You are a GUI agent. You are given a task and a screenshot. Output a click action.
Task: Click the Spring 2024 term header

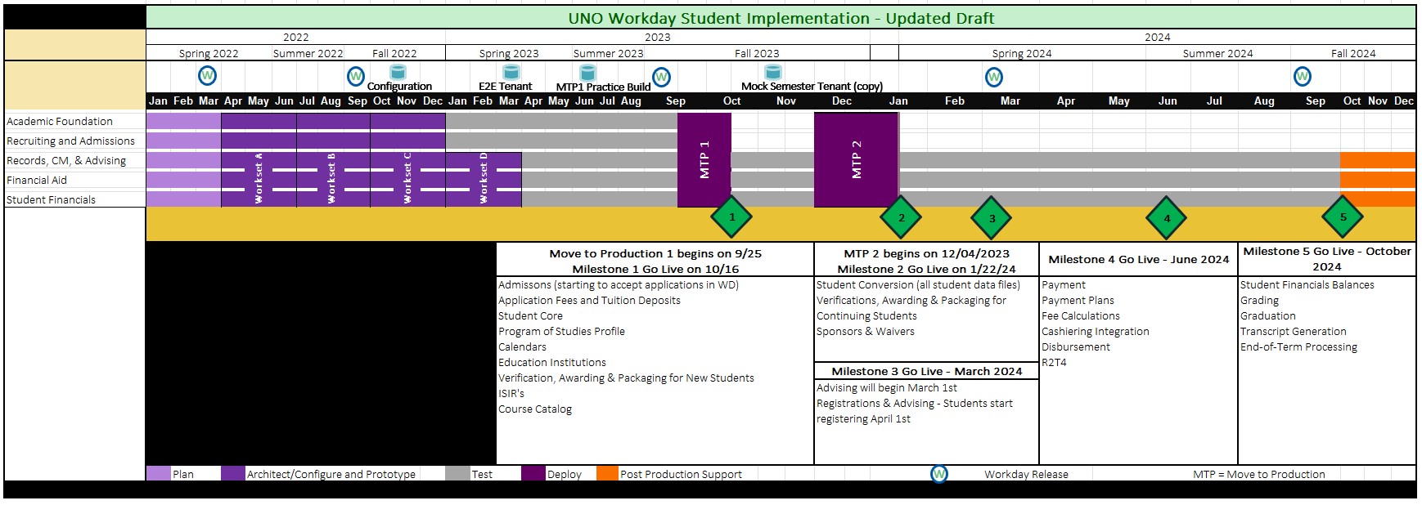pos(1022,53)
